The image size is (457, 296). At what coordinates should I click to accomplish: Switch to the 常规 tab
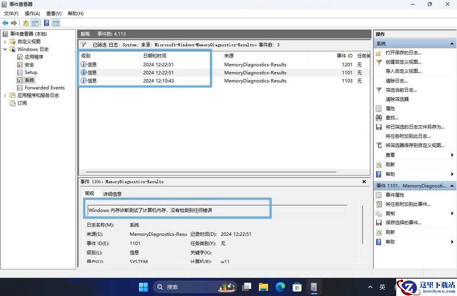tap(90, 193)
